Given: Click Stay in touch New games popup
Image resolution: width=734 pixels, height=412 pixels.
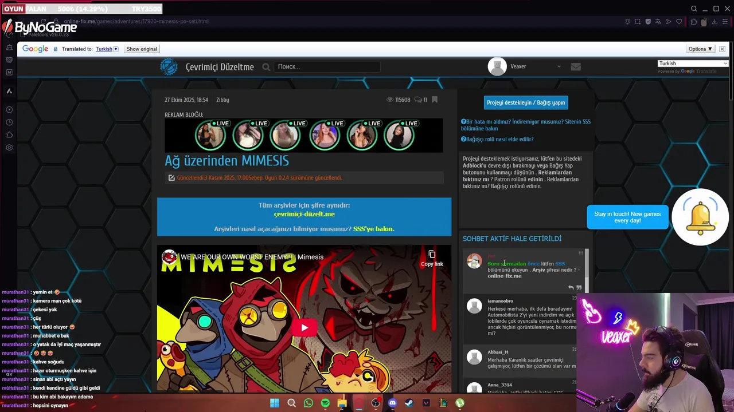Looking at the screenshot, I should point(627,217).
